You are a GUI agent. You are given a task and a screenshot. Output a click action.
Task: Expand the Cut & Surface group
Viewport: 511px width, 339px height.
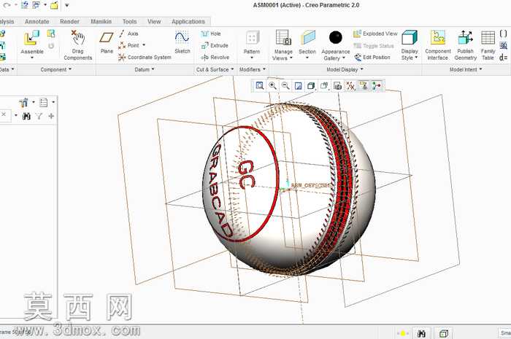click(x=215, y=69)
